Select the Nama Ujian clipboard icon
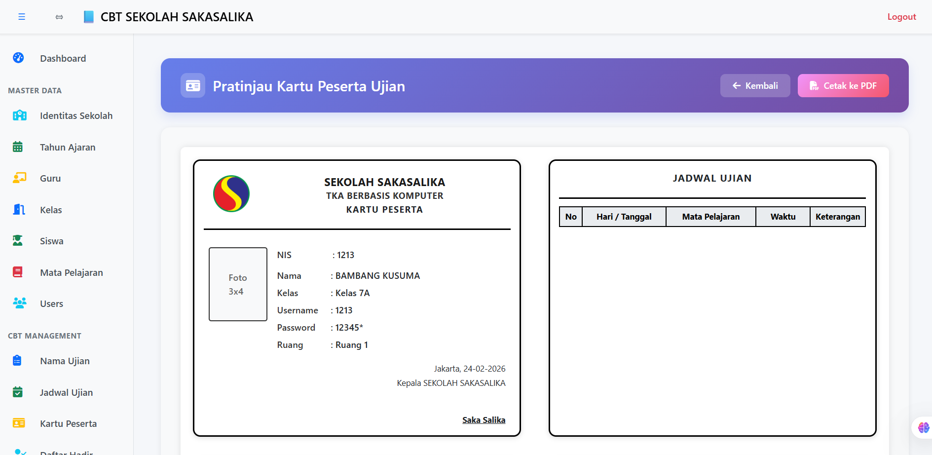932x455 pixels. (x=18, y=361)
